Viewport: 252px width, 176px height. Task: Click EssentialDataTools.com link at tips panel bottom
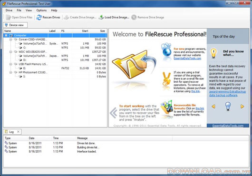click(x=228, y=126)
